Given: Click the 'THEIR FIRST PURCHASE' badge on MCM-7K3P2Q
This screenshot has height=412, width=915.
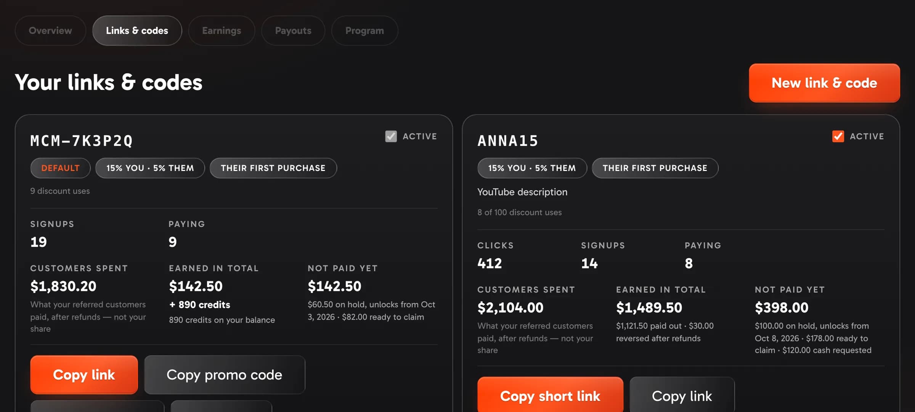Looking at the screenshot, I should coord(273,168).
